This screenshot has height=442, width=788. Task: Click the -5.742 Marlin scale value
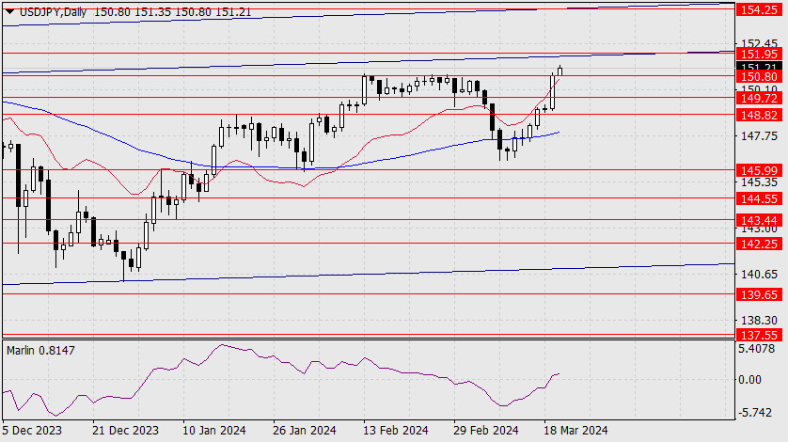pos(756,412)
